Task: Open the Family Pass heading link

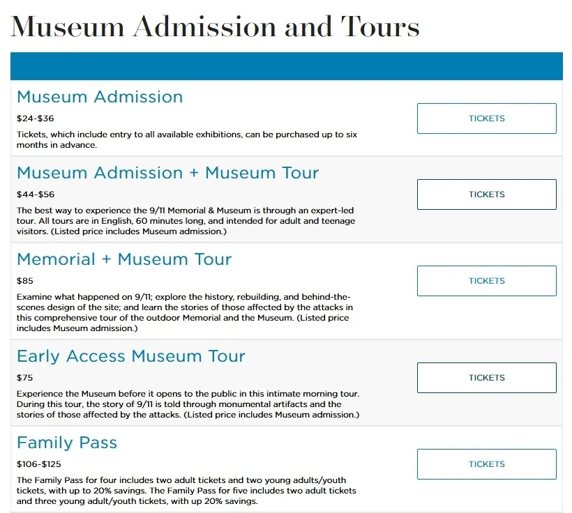Action: click(67, 443)
